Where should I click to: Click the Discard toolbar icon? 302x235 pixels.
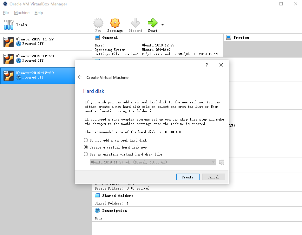point(135,25)
